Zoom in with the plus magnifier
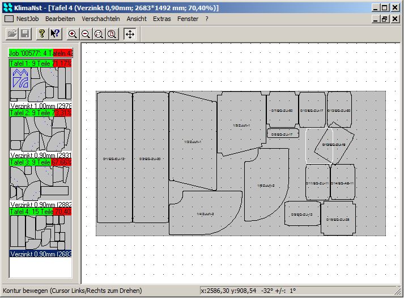Screen dimensions: 404x298 (x=73, y=34)
